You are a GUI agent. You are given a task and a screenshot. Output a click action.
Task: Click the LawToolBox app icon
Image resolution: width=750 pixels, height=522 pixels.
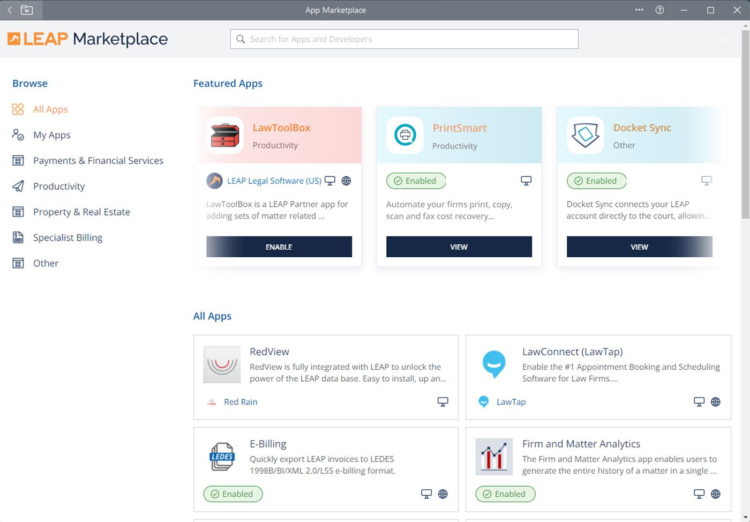tap(225, 135)
